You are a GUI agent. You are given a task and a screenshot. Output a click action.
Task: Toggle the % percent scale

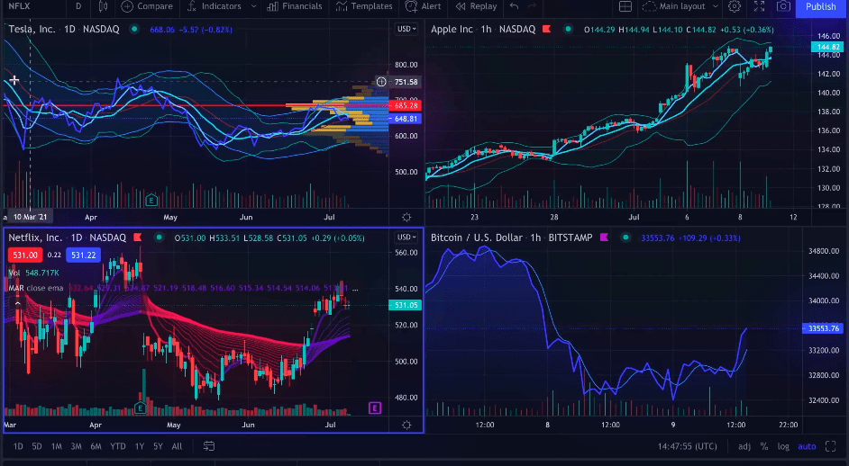tap(764, 446)
